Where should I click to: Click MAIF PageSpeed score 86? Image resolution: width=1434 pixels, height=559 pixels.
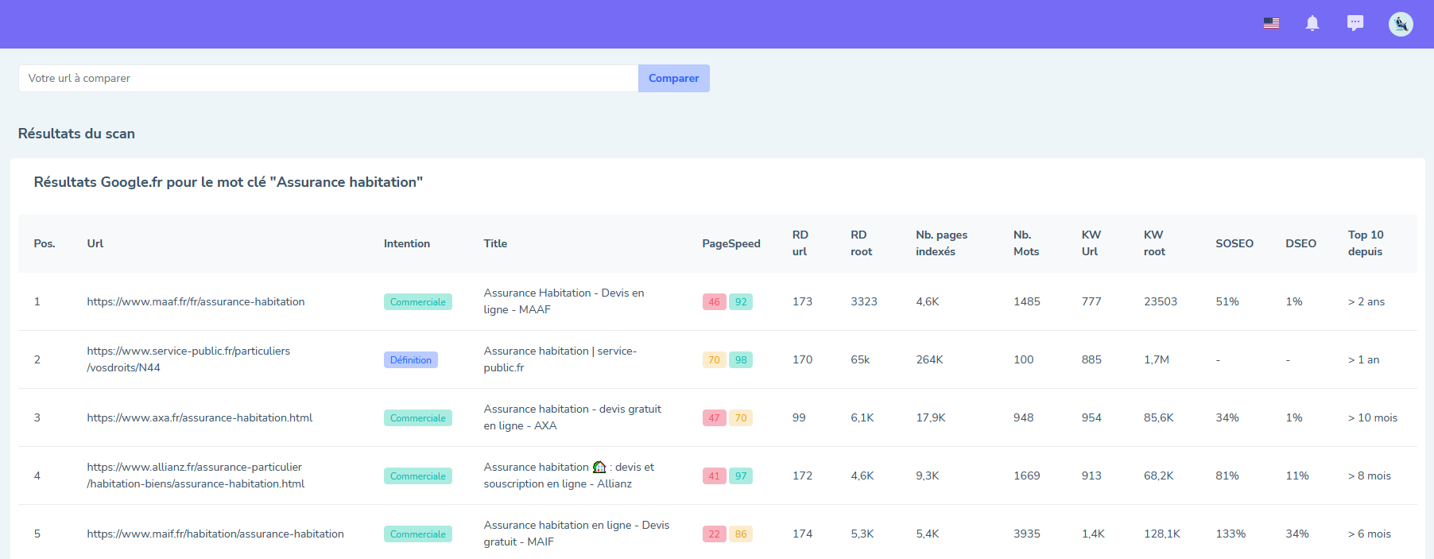741,534
